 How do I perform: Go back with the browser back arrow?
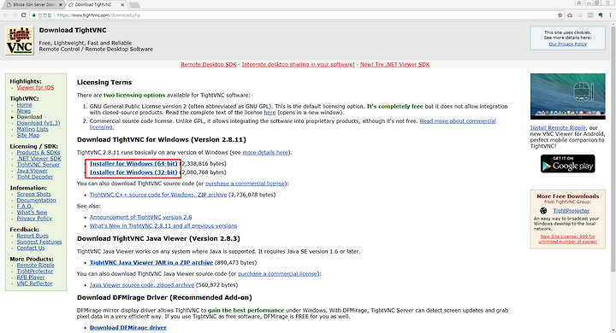tap(5, 15)
